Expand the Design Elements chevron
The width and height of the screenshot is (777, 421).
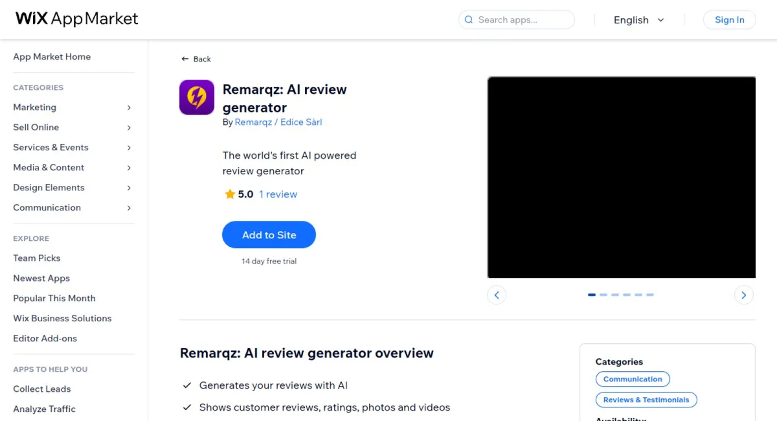(129, 188)
